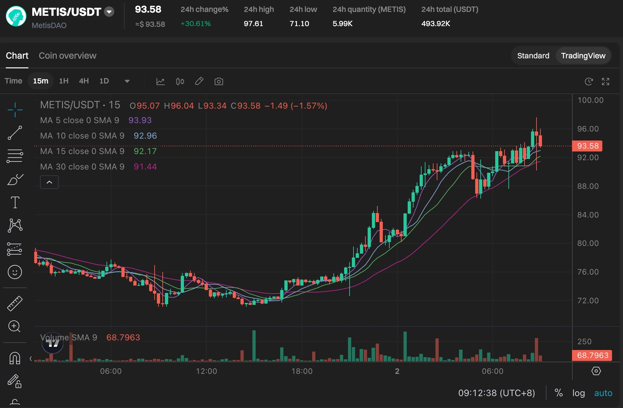
Task: Click the 24h high value 97.61
Action: [253, 24]
